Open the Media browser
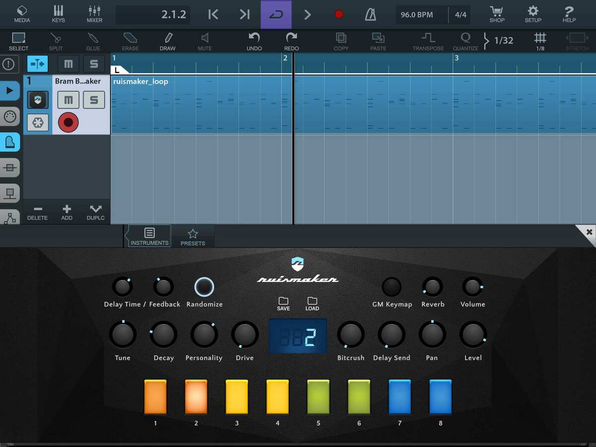Screen dimensions: 596x447 (22, 14)
